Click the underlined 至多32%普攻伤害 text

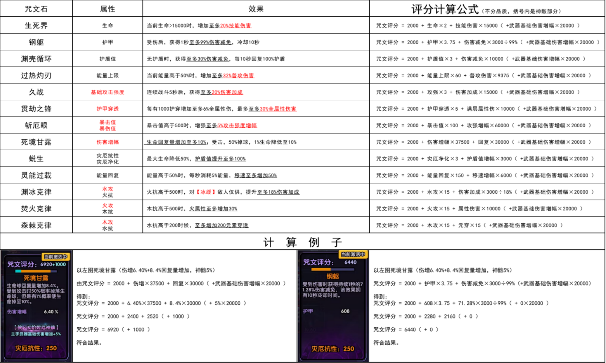233,76
